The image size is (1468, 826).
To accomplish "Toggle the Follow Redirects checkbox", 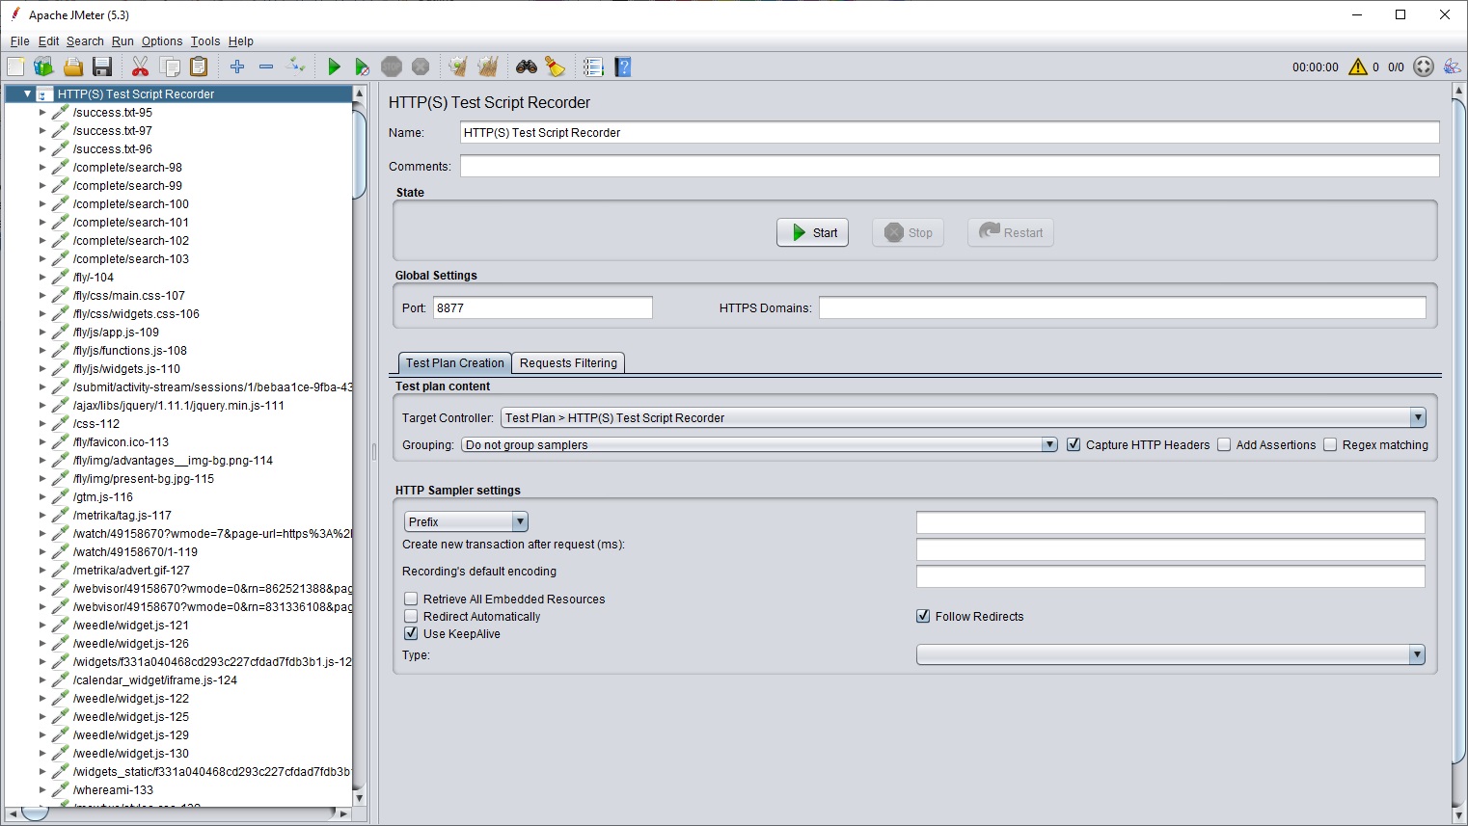I will click(x=923, y=616).
